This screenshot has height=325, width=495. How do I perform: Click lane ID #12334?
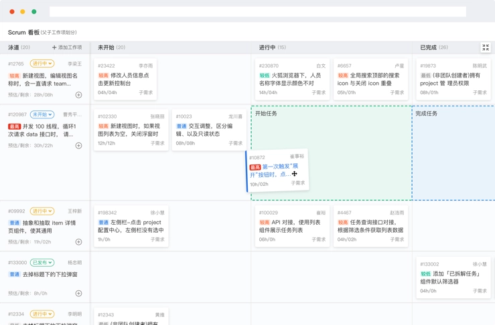click(x=16, y=314)
